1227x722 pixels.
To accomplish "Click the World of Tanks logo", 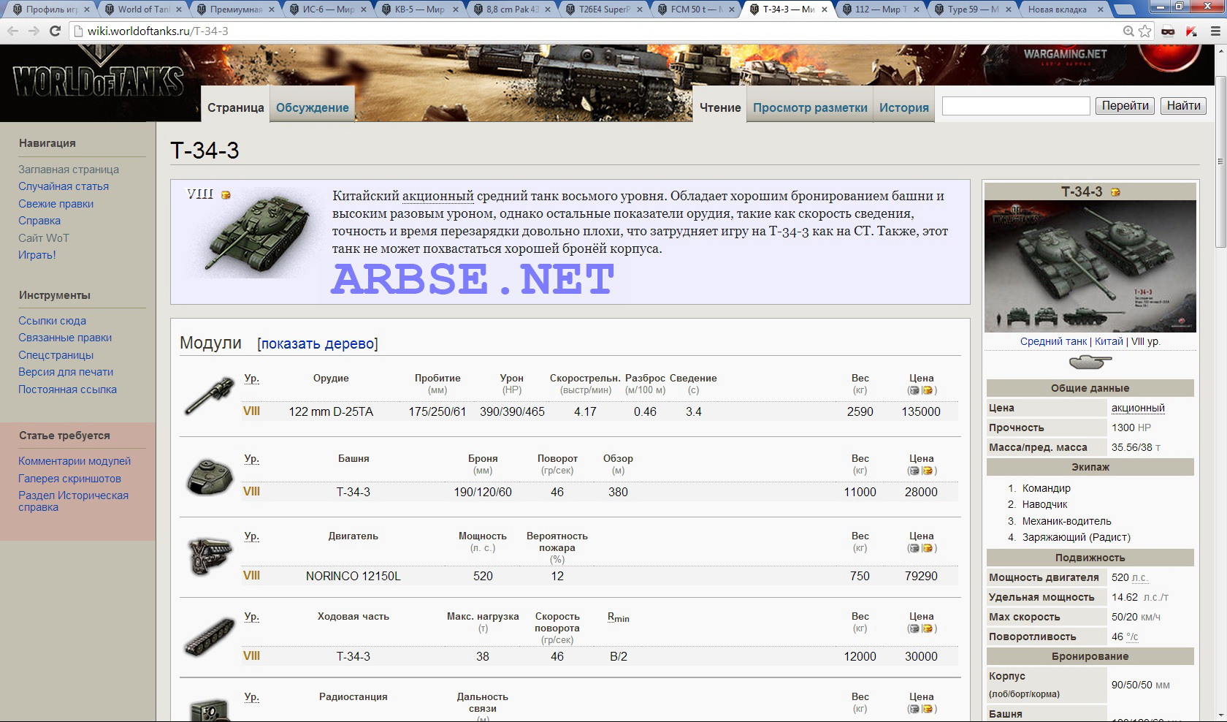I will pos(98,79).
